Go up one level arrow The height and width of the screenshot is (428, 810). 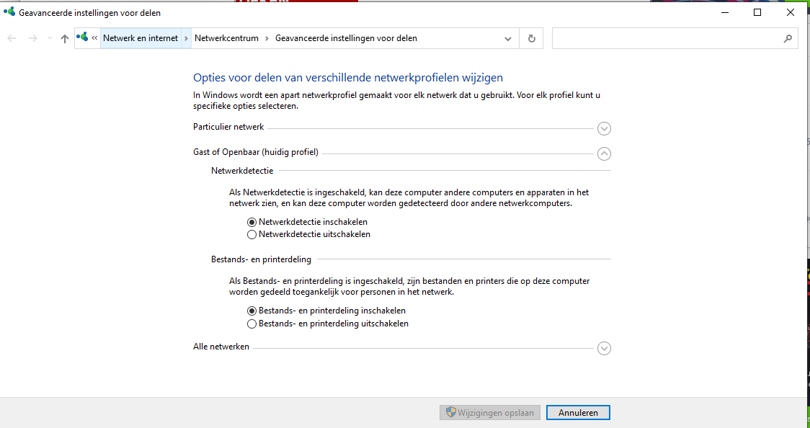pyautogui.click(x=65, y=38)
